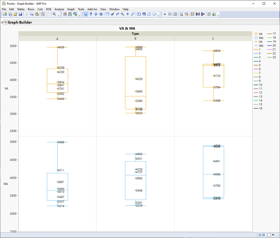Click legend color line for item 18
Image resolution: width=280 pixels, height=238 pixels.
pos(269,38)
